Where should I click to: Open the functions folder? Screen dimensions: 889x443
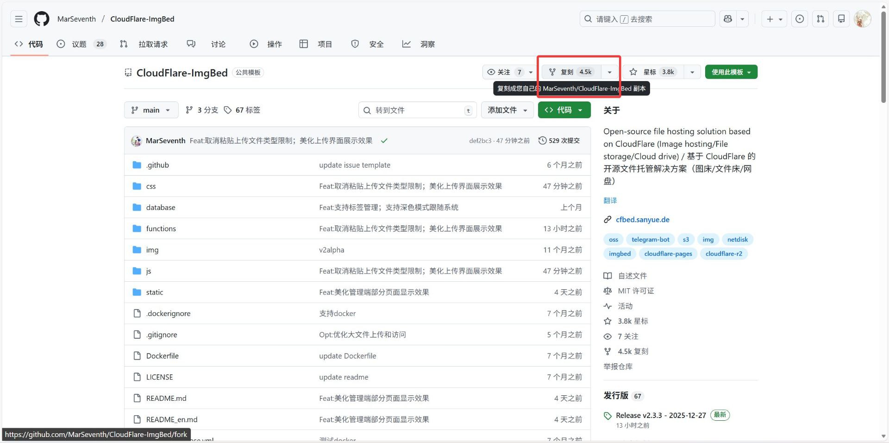[x=161, y=228]
